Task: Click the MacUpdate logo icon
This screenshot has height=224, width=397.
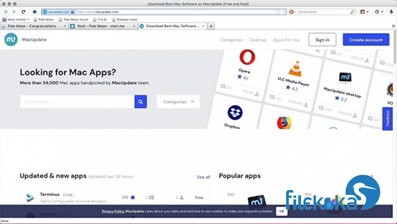Action: (x=11, y=39)
